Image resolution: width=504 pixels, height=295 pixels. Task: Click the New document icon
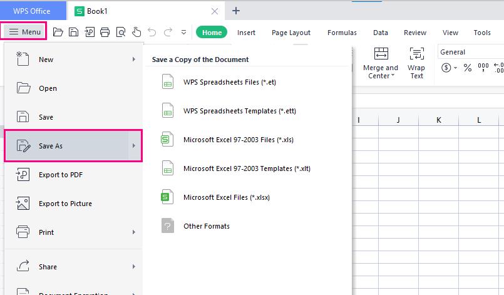23,59
